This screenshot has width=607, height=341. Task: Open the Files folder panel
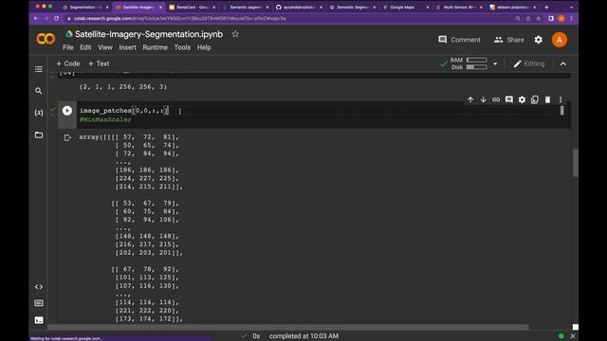tap(39, 135)
